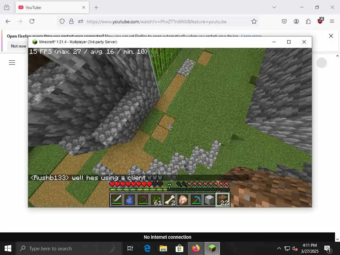This screenshot has width=340, height=255.
Task: Maximize the Minecraft window
Action: coord(289,42)
